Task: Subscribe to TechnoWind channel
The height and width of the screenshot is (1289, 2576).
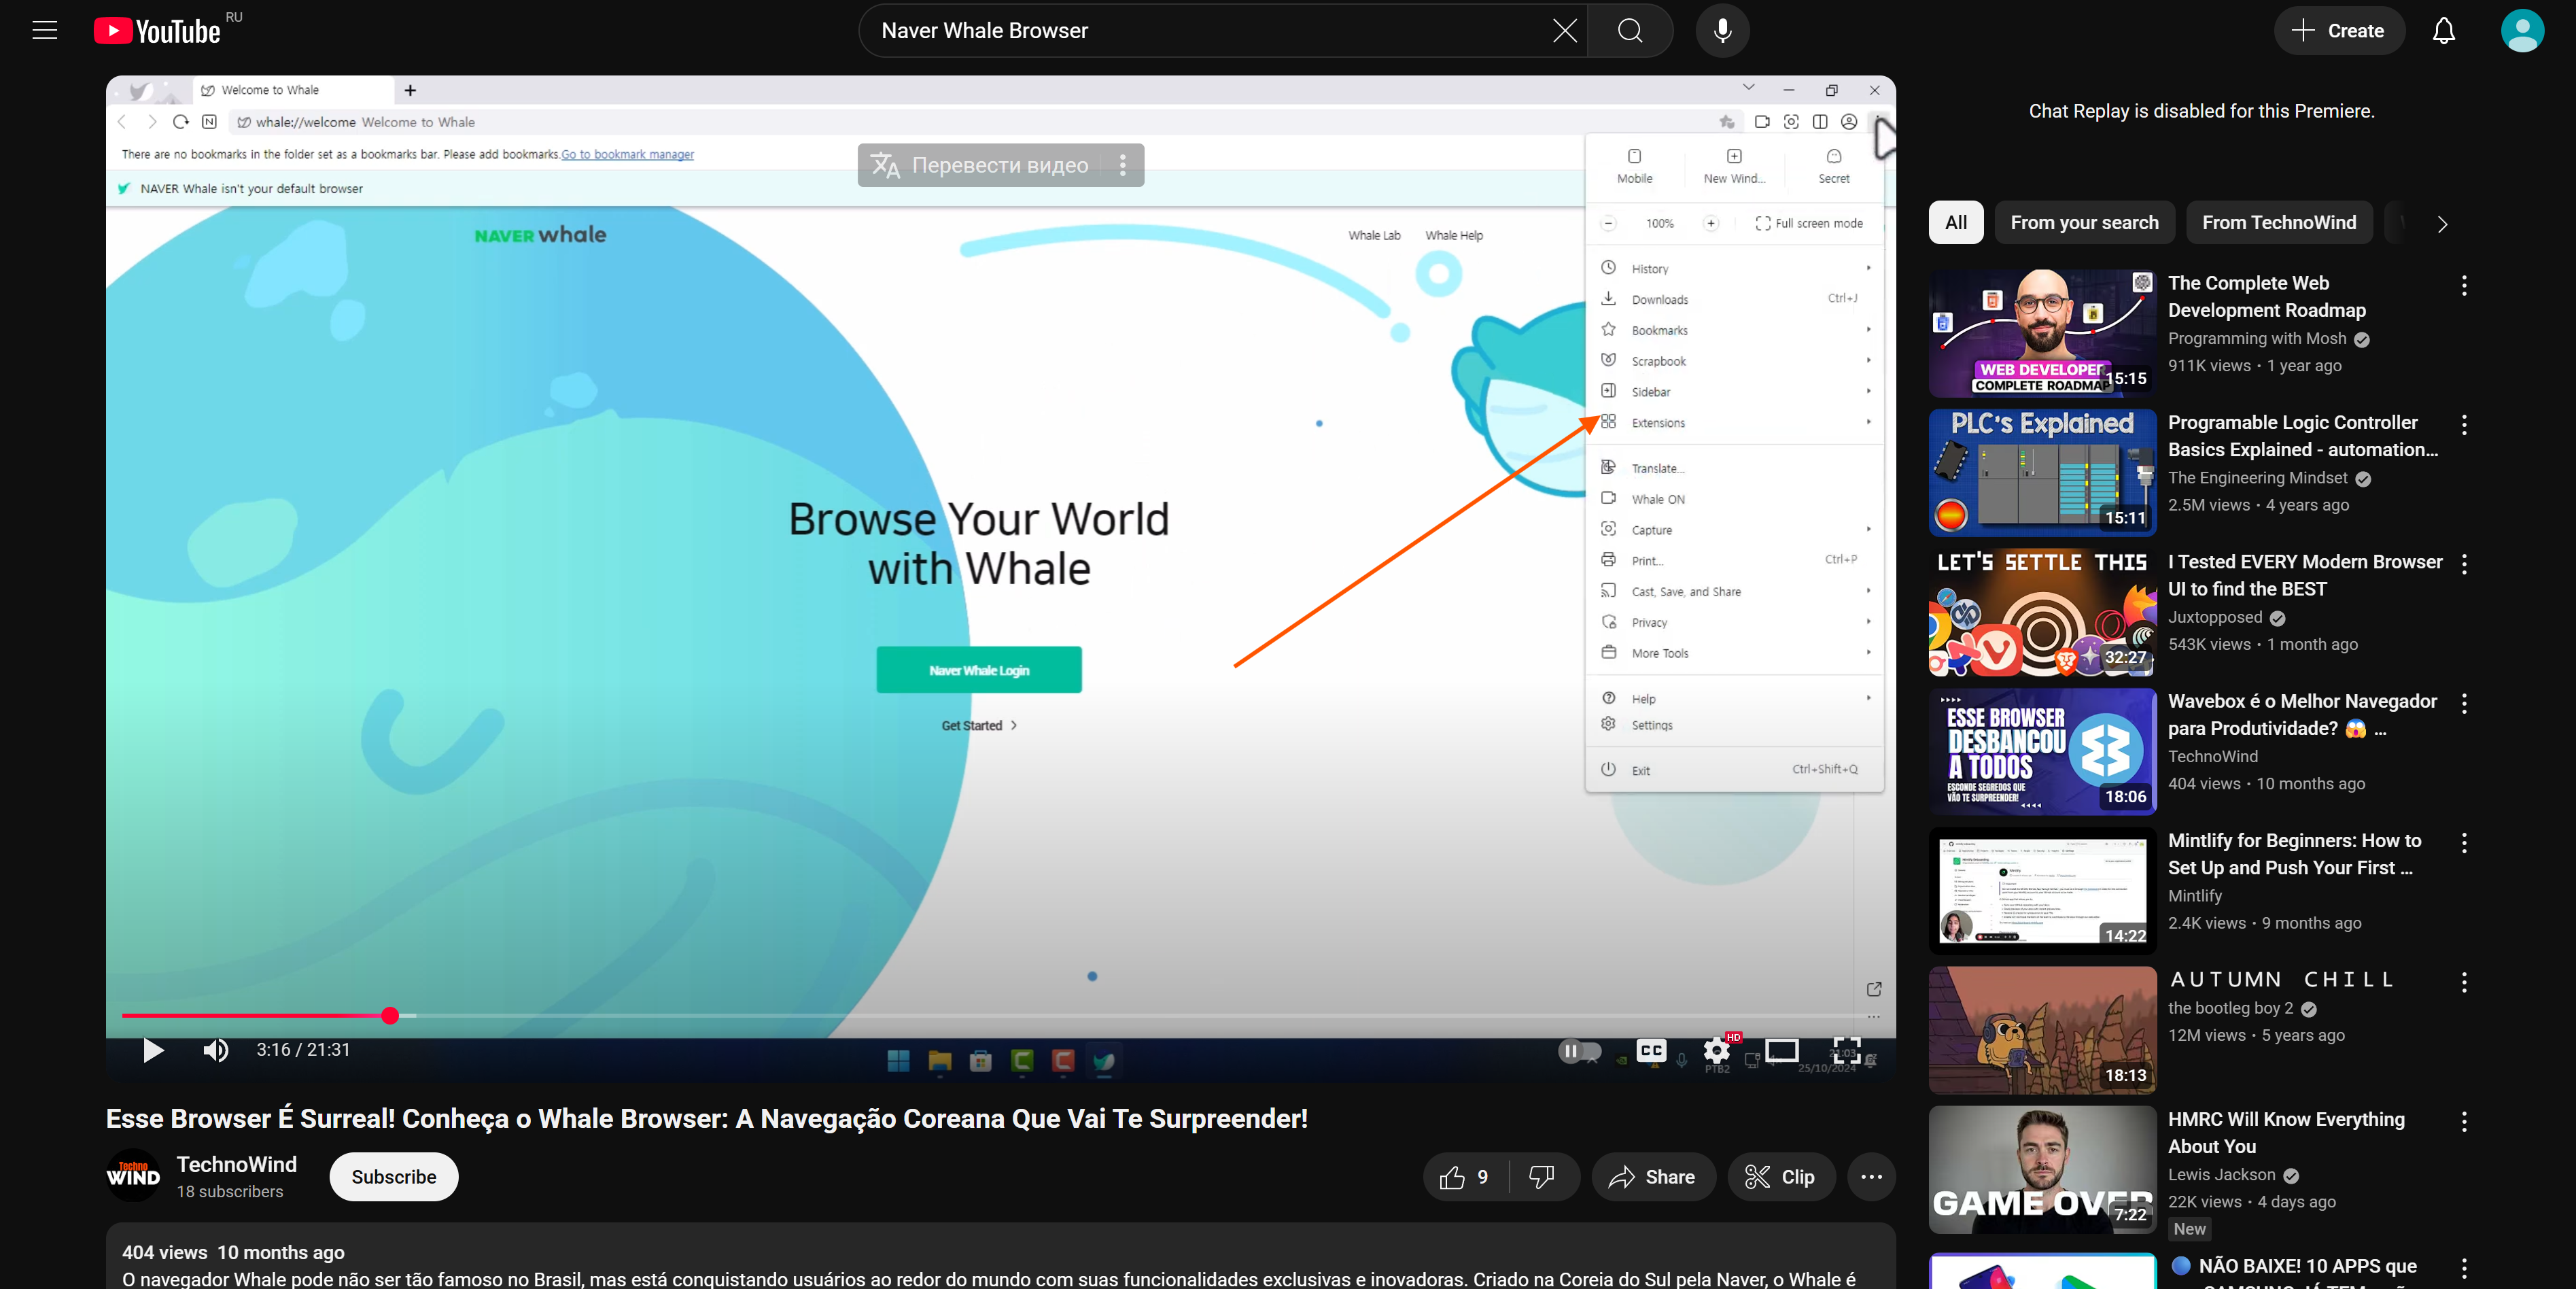Action: [x=393, y=1177]
